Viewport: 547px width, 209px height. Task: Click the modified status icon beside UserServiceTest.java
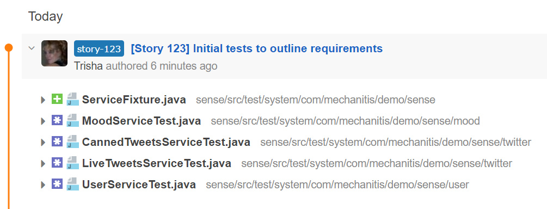pyautogui.click(x=57, y=184)
